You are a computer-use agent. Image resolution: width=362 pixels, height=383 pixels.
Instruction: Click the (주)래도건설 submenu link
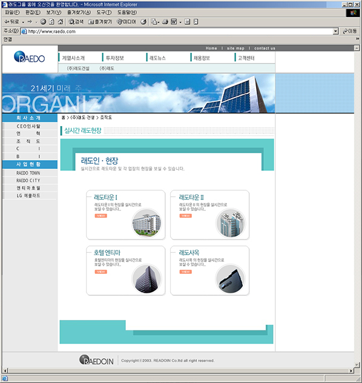coord(78,68)
